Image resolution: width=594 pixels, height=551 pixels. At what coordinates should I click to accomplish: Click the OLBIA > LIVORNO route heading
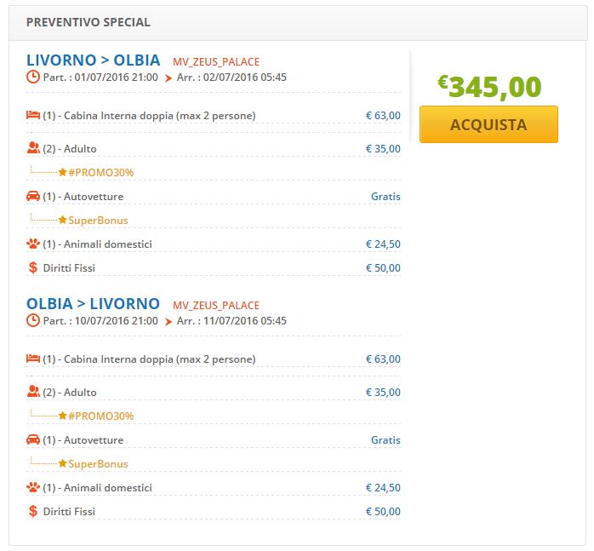(94, 304)
